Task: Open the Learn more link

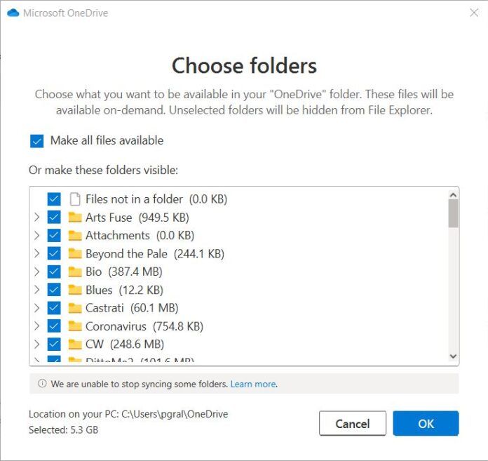Action: point(252,384)
